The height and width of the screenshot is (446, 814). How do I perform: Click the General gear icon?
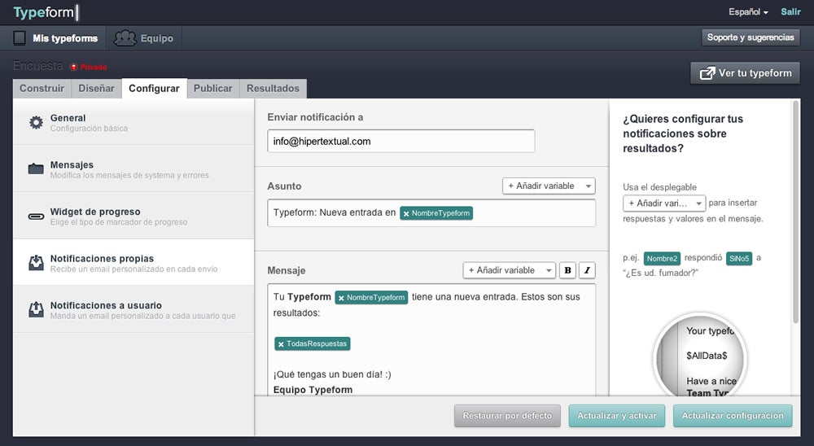tap(36, 123)
